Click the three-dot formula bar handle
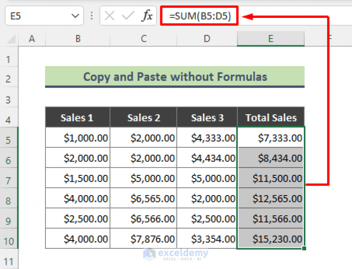This screenshot has width=352, height=269. tap(92, 16)
